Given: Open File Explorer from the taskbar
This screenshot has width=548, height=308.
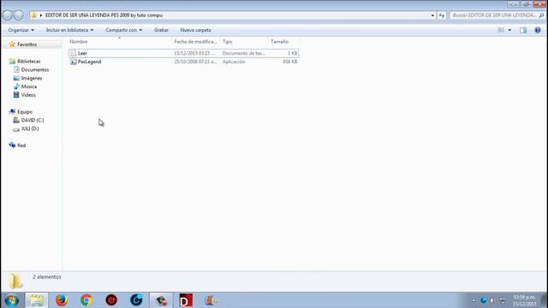Looking at the screenshot, I should tap(36, 300).
